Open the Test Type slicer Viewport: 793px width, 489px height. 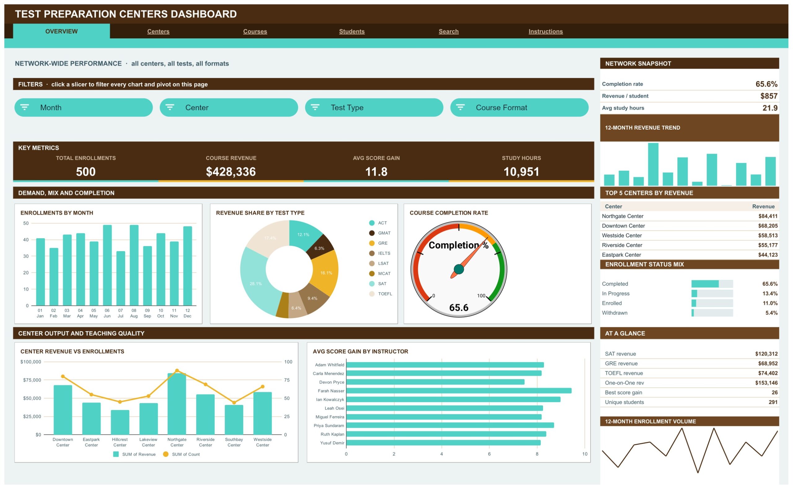(x=374, y=107)
